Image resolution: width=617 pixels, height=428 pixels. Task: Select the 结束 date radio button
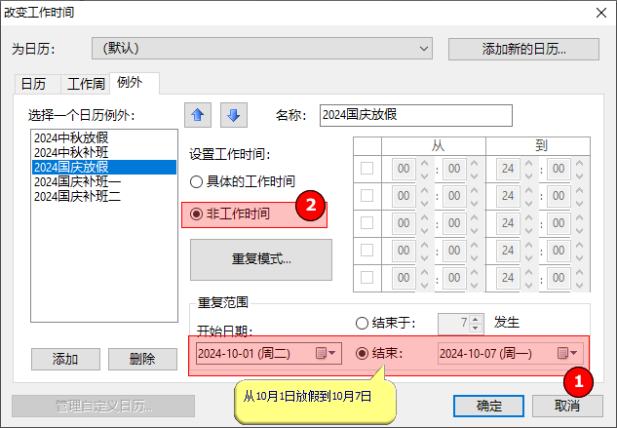point(363,352)
